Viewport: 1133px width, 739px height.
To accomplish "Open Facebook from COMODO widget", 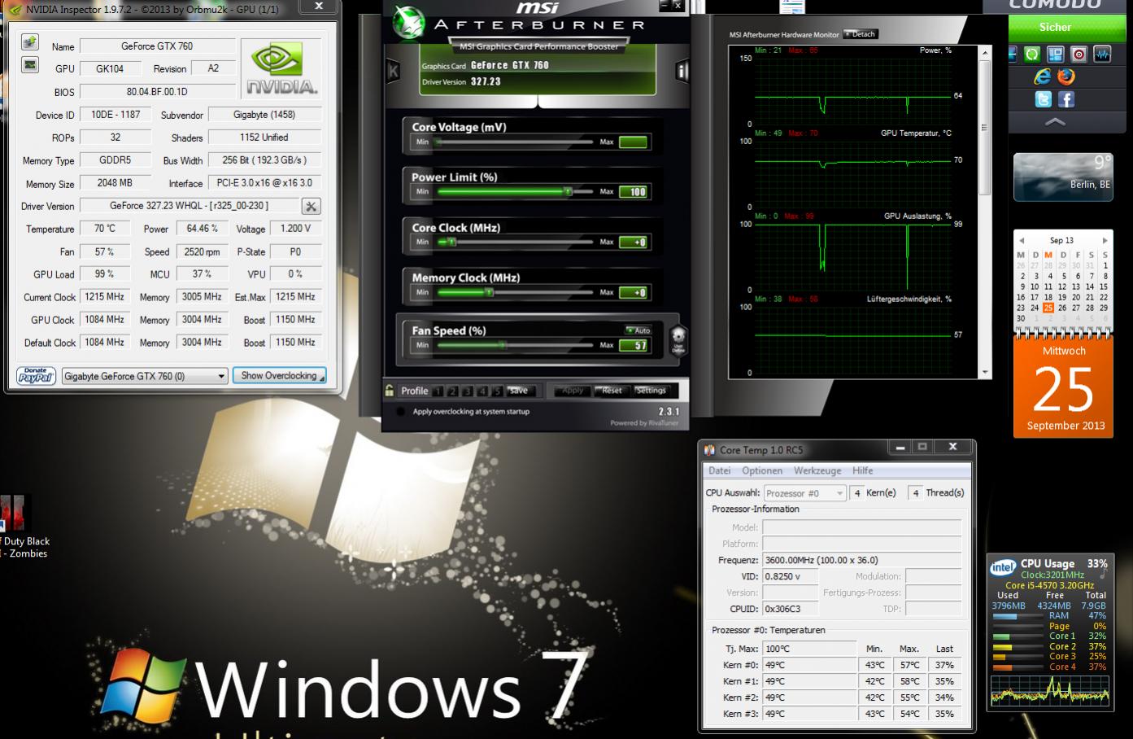I will (1066, 99).
